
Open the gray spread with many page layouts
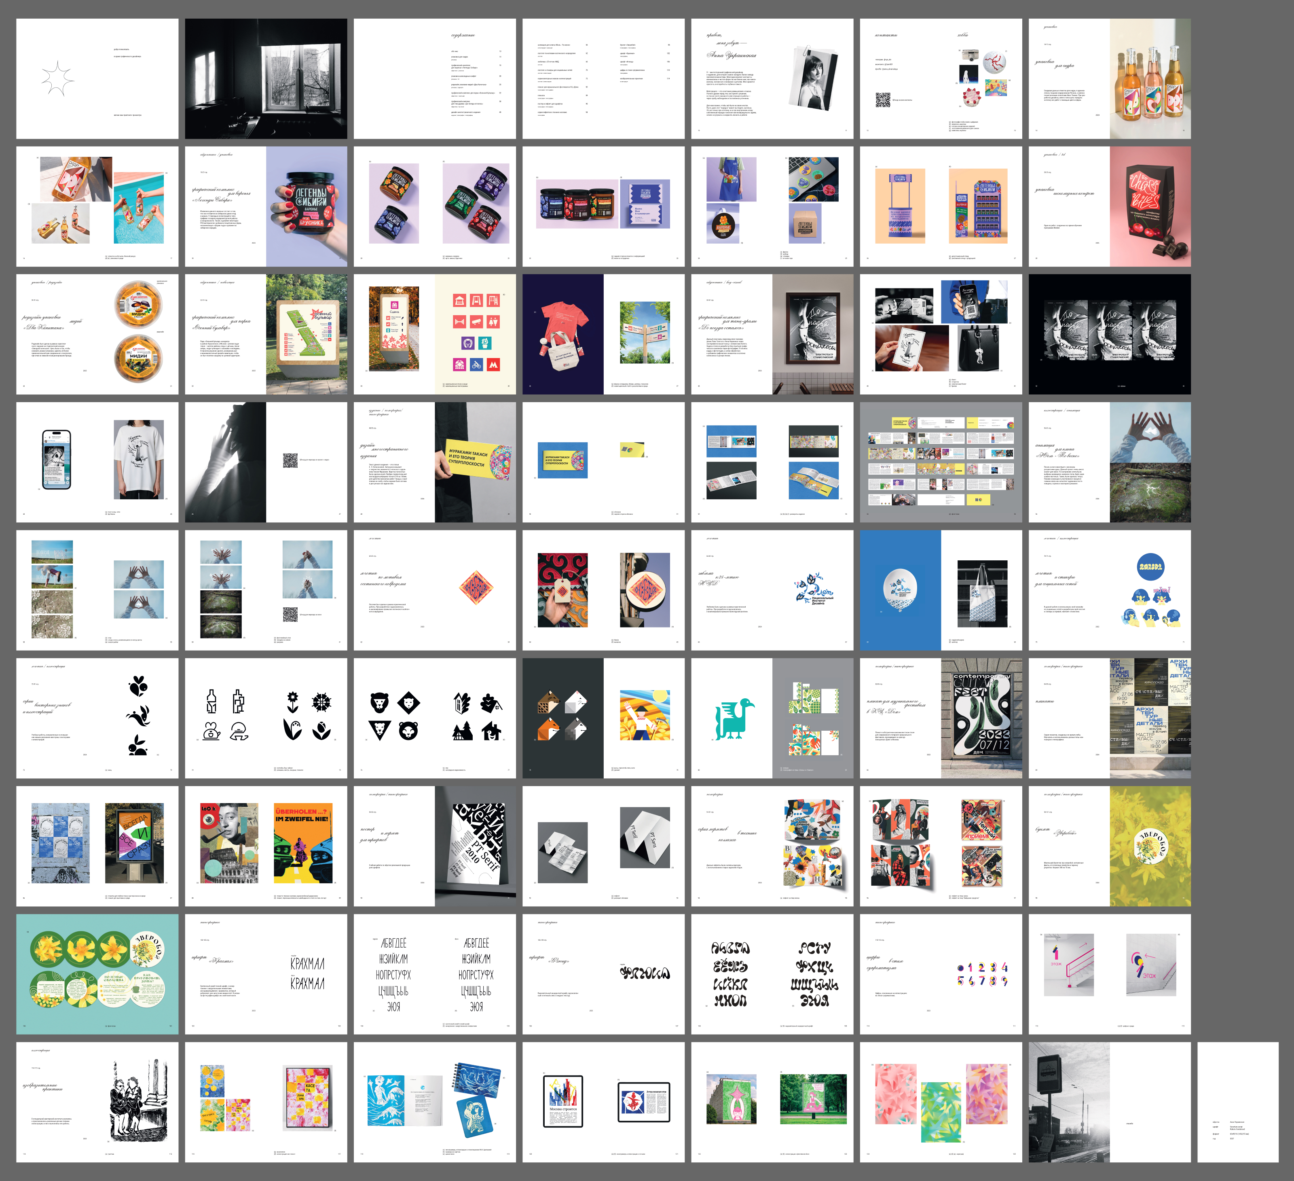[941, 462]
